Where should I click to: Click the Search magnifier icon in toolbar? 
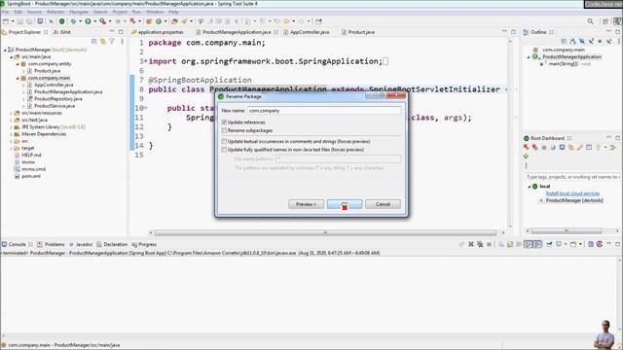pyautogui.click(x=591, y=21)
